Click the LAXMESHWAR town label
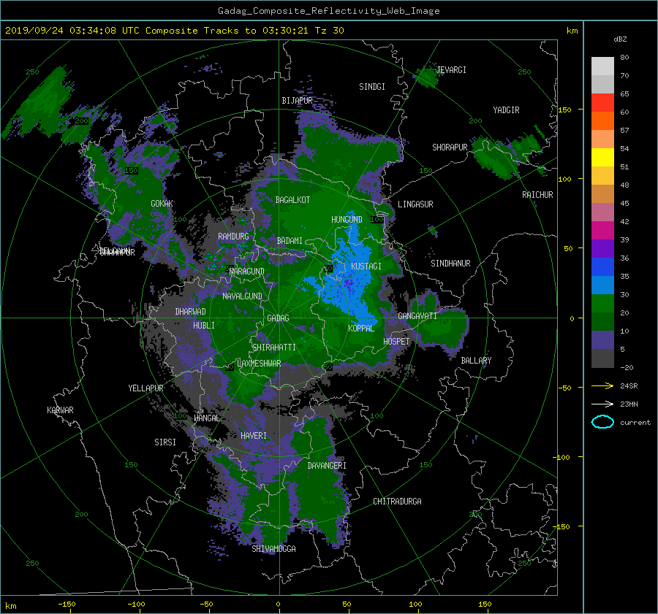 click(259, 364)
